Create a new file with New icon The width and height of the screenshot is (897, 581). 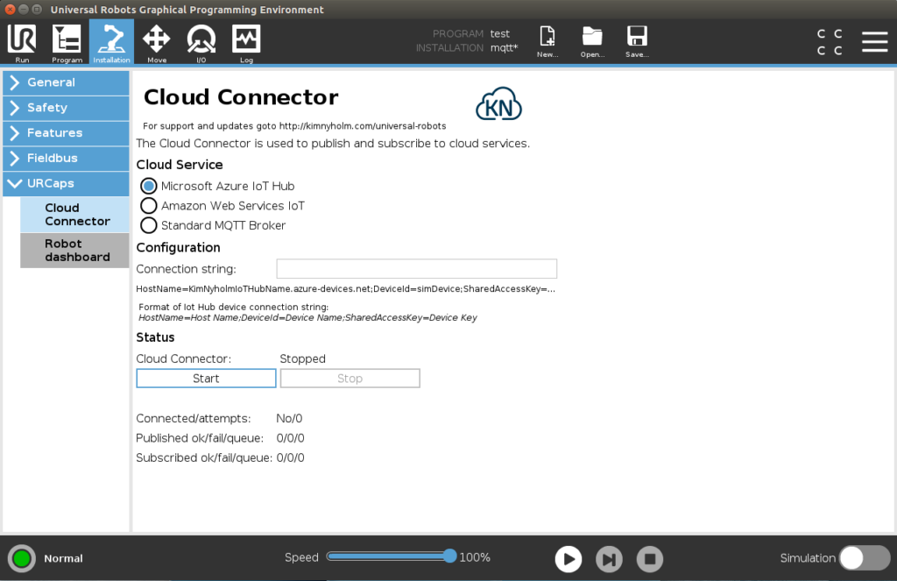pyautogui.click(x=547, y=41)
